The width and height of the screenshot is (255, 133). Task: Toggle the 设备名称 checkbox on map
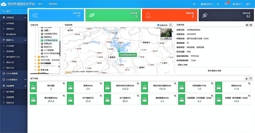tap(158, 25)
